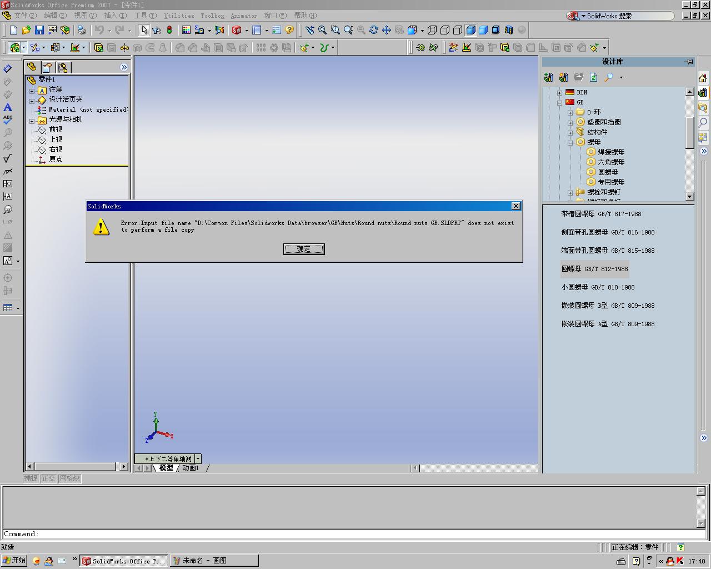Click the Windows 开始 start button
Image resolution: width=711 pixels, height=569 pixels.
pyautogui.click(x=14, y=560)
